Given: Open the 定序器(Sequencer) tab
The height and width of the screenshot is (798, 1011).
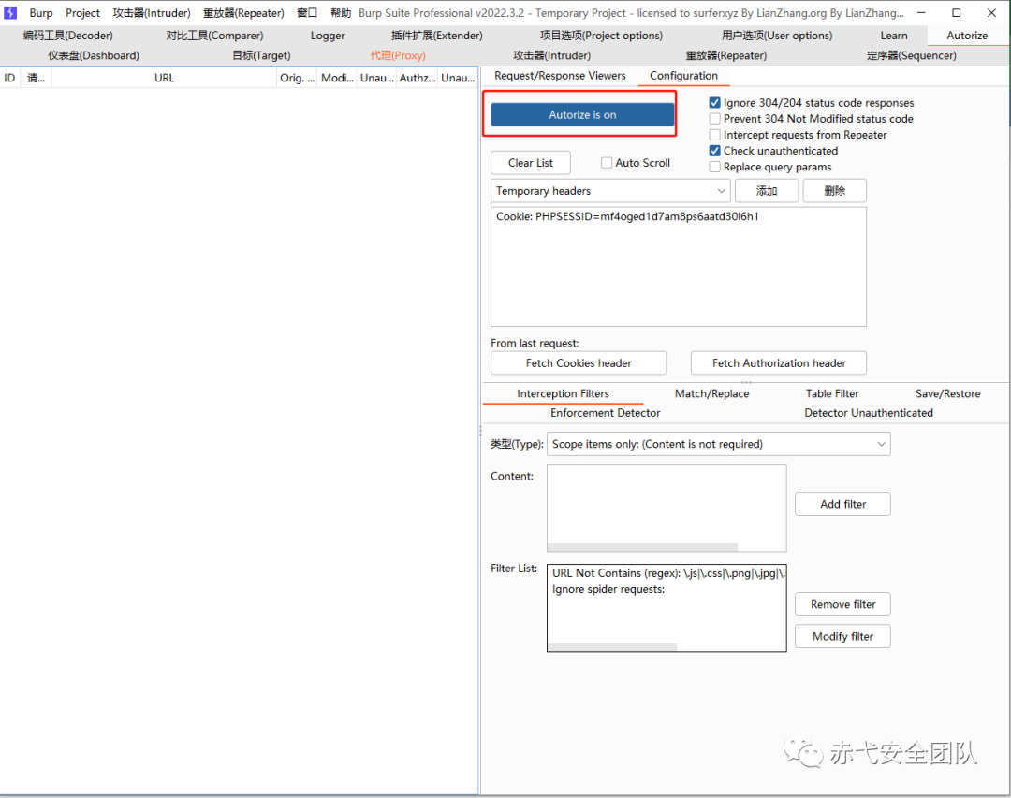Looking at the screenshot, I should [x=911, y=55].
